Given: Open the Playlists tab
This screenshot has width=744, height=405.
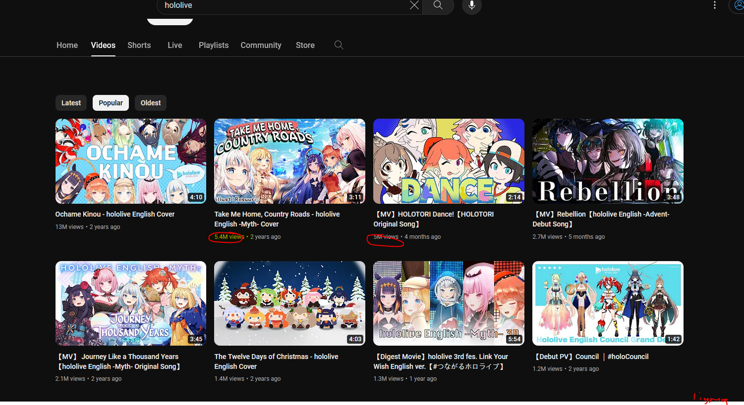Looking at the screenshot, I should tap(214, 45).
